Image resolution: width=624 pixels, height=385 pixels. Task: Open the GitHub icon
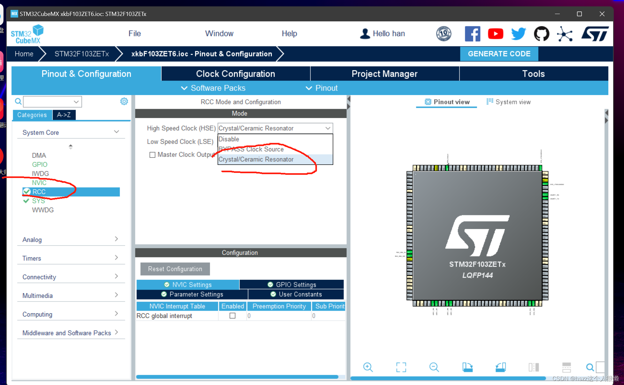(x=542, y=34)
